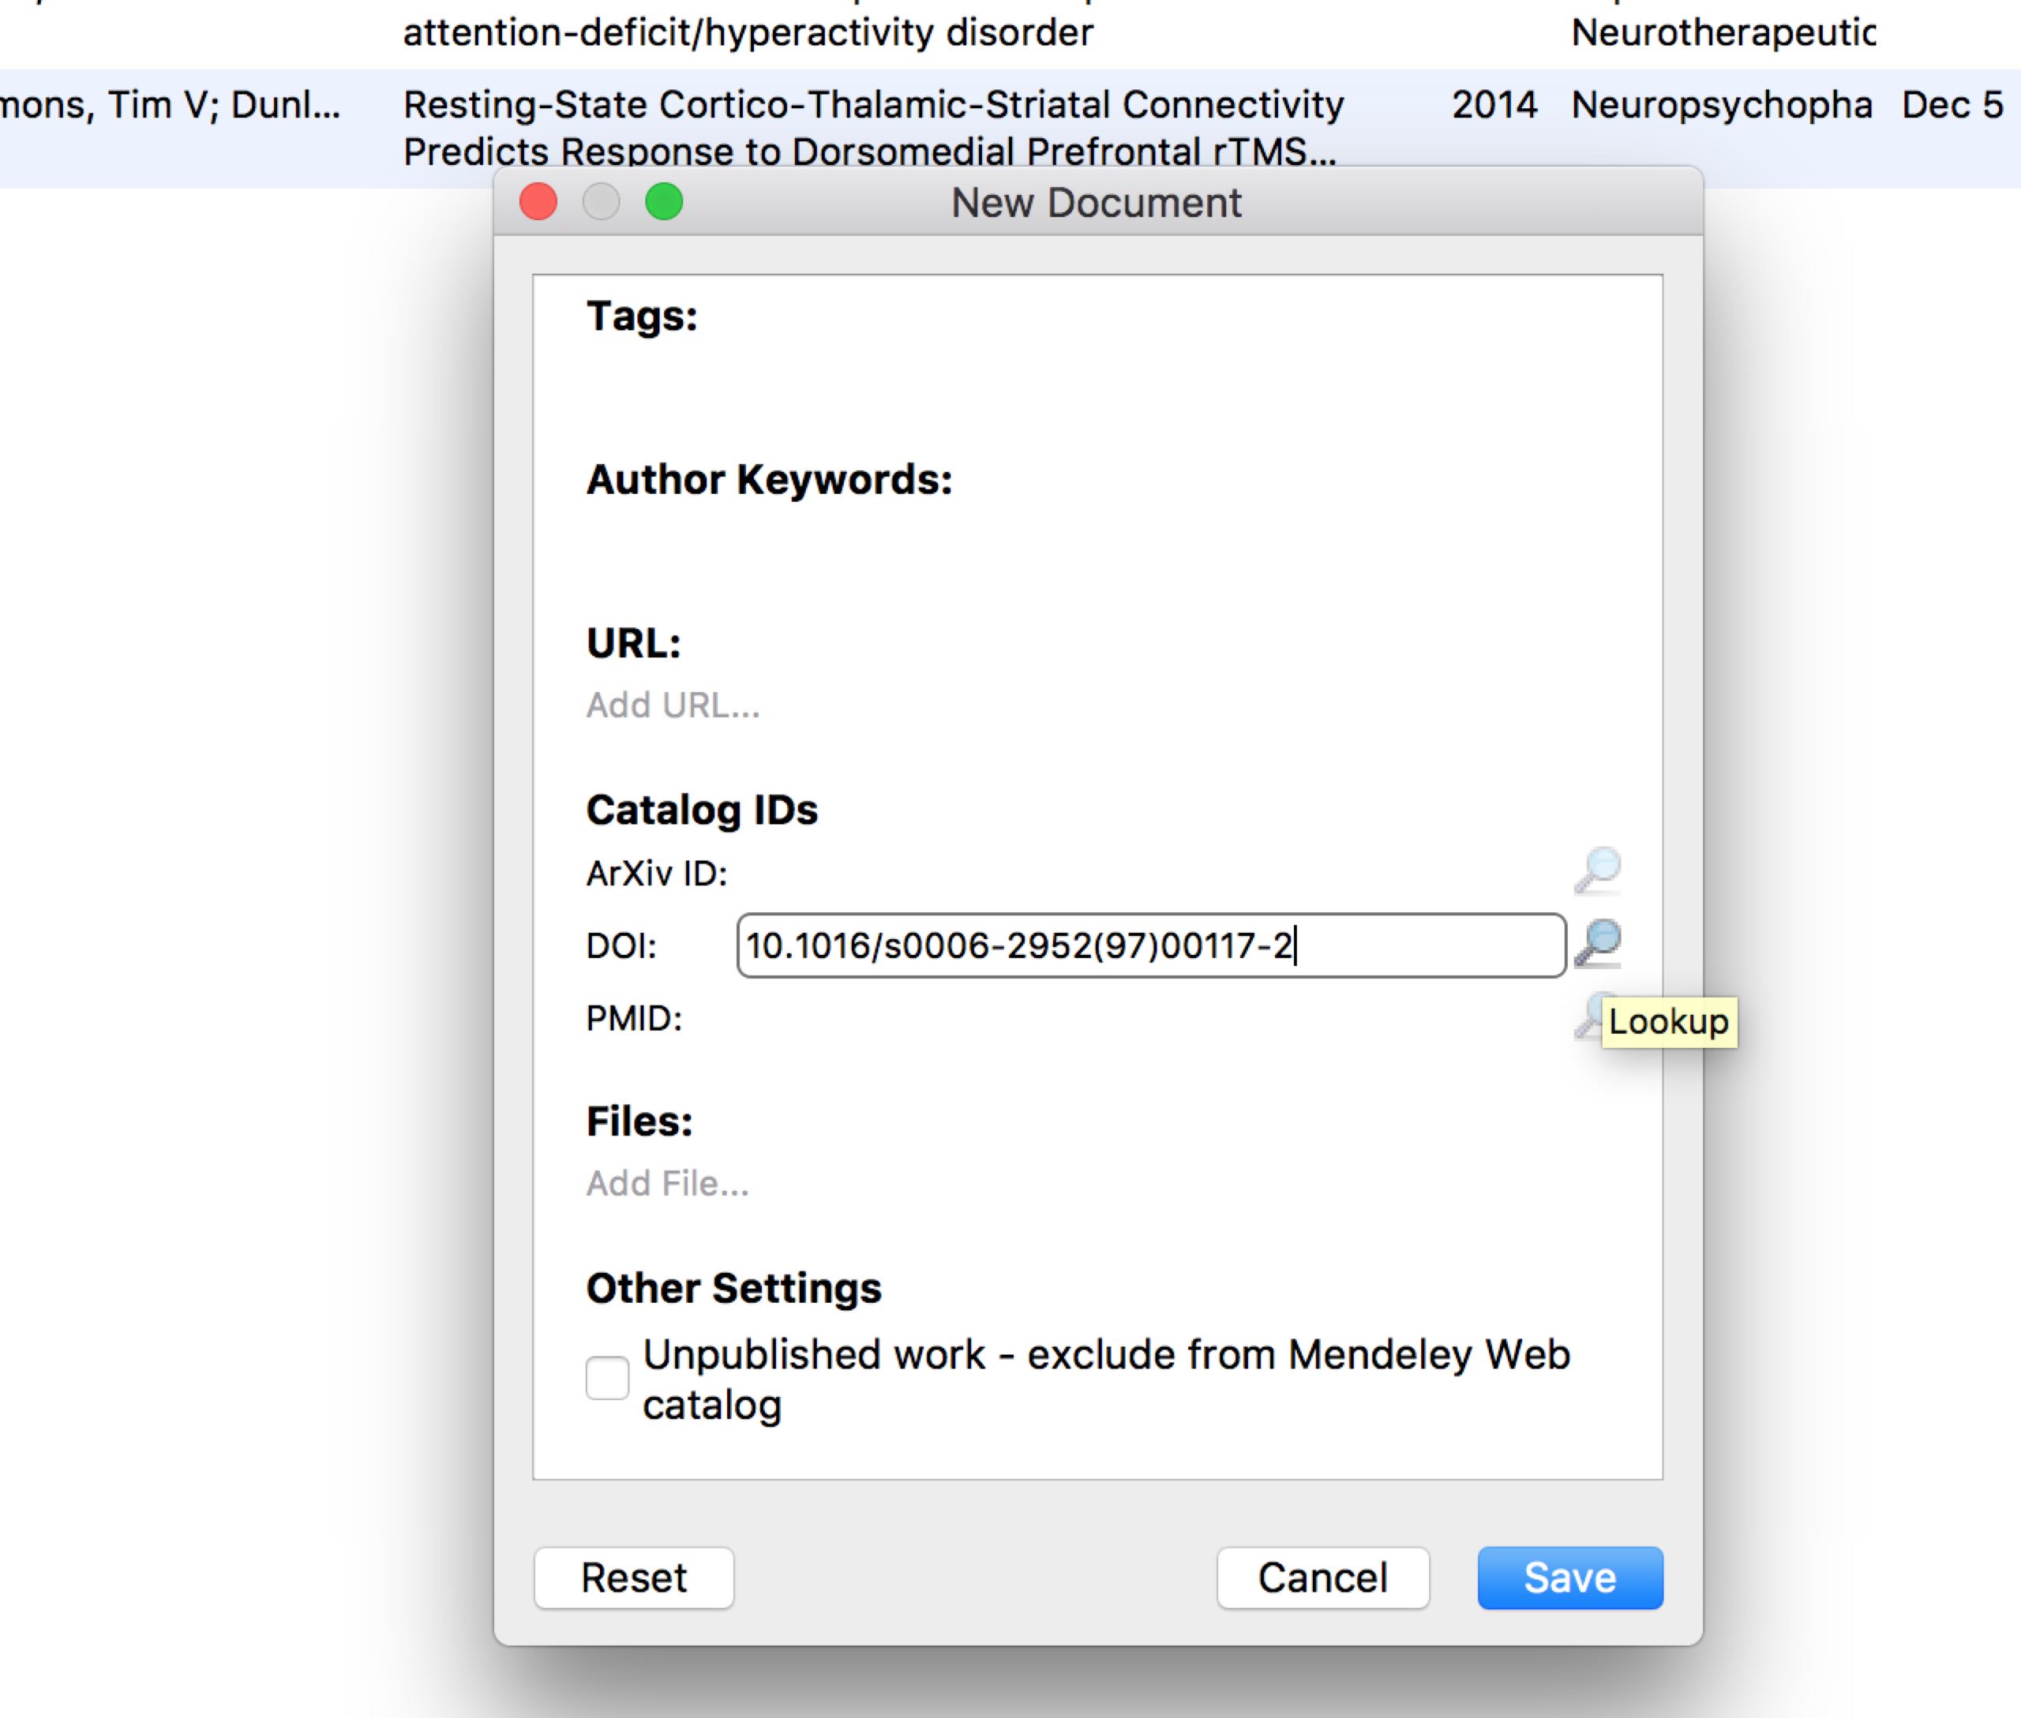Click Add URL... placeholder field

pos(673,706)
